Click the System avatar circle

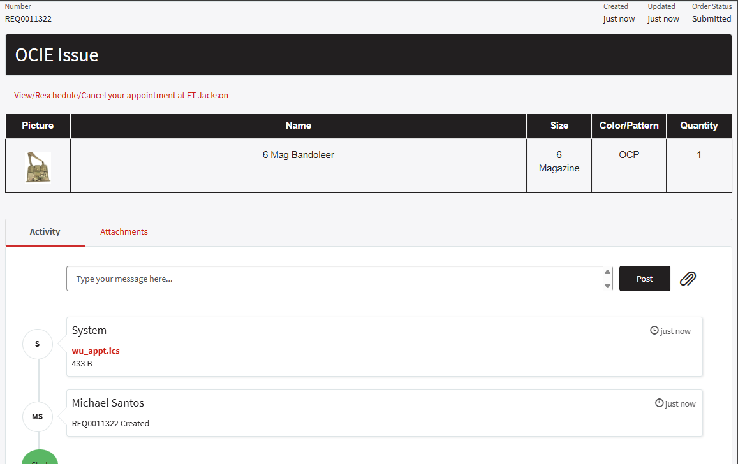38,344
